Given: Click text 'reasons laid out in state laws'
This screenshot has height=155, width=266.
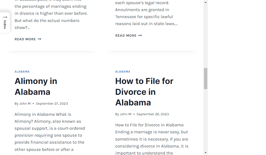Looking at the screenshot, I should tap(147, 24).
